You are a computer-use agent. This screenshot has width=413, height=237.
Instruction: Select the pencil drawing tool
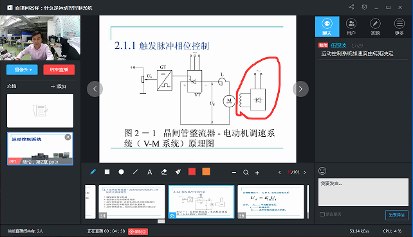pyautogui.click(x=93, y=172)
